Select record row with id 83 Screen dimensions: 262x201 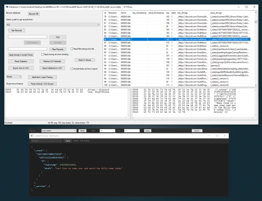pos(177,30)
